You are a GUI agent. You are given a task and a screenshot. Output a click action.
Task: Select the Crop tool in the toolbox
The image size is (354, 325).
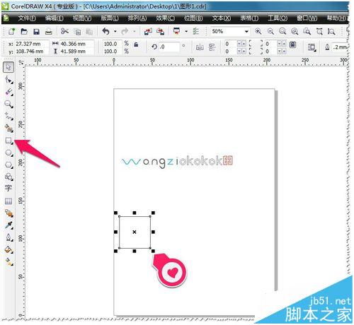pyautogui.click(x=9, y=92)
